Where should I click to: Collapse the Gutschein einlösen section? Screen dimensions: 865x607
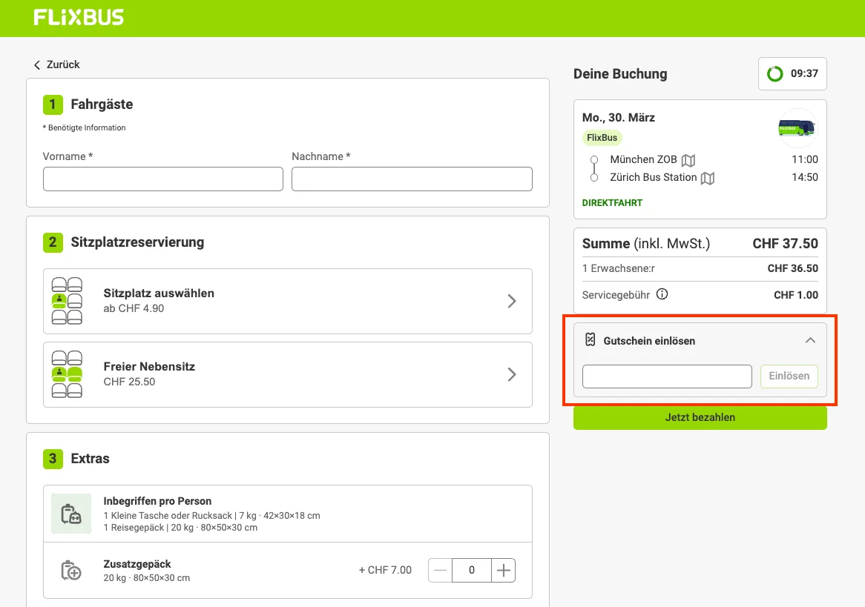pos(810,340)
